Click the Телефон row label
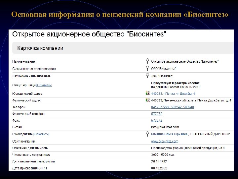Viewport: 238px width, 179px height. click(x=19, y=107)
